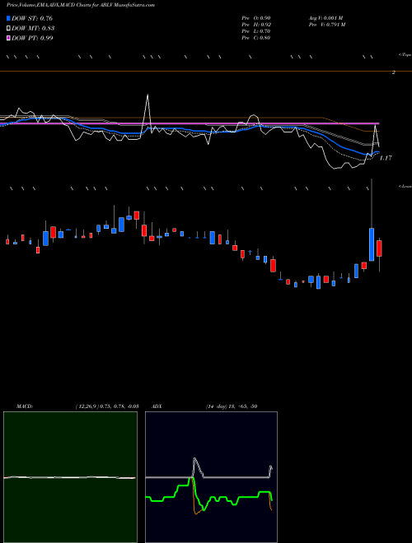Click the '<Lows' marker label

coord(405,186)
